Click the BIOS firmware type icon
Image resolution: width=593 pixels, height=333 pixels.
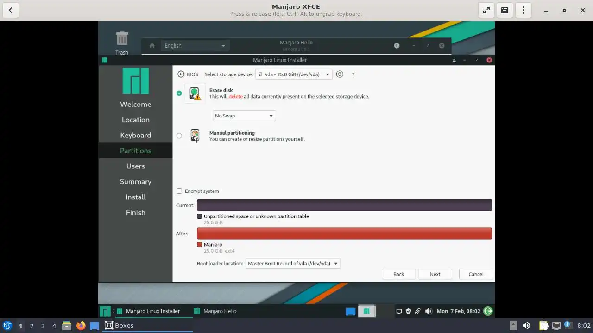tap(181, 74)
